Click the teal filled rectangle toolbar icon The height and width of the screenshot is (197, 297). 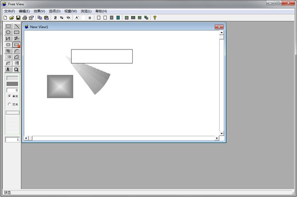pos(118,18)
